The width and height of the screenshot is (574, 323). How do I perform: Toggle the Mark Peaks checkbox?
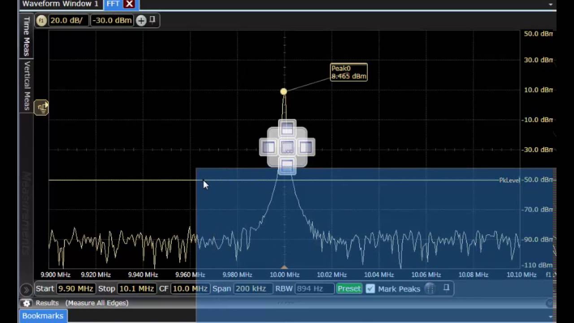coord(370,289)
